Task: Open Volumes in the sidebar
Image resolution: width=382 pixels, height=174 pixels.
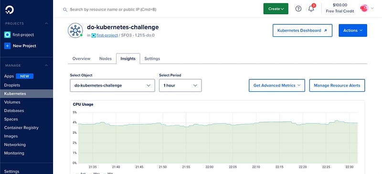Action: click(12, 102)
